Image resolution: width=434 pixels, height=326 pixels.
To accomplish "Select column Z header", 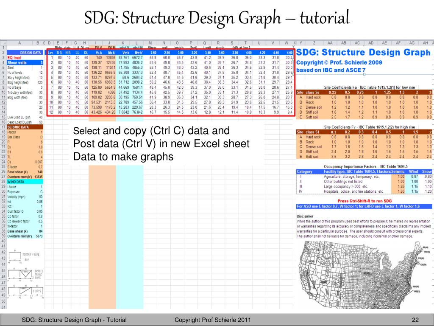I will click(314, 43).
